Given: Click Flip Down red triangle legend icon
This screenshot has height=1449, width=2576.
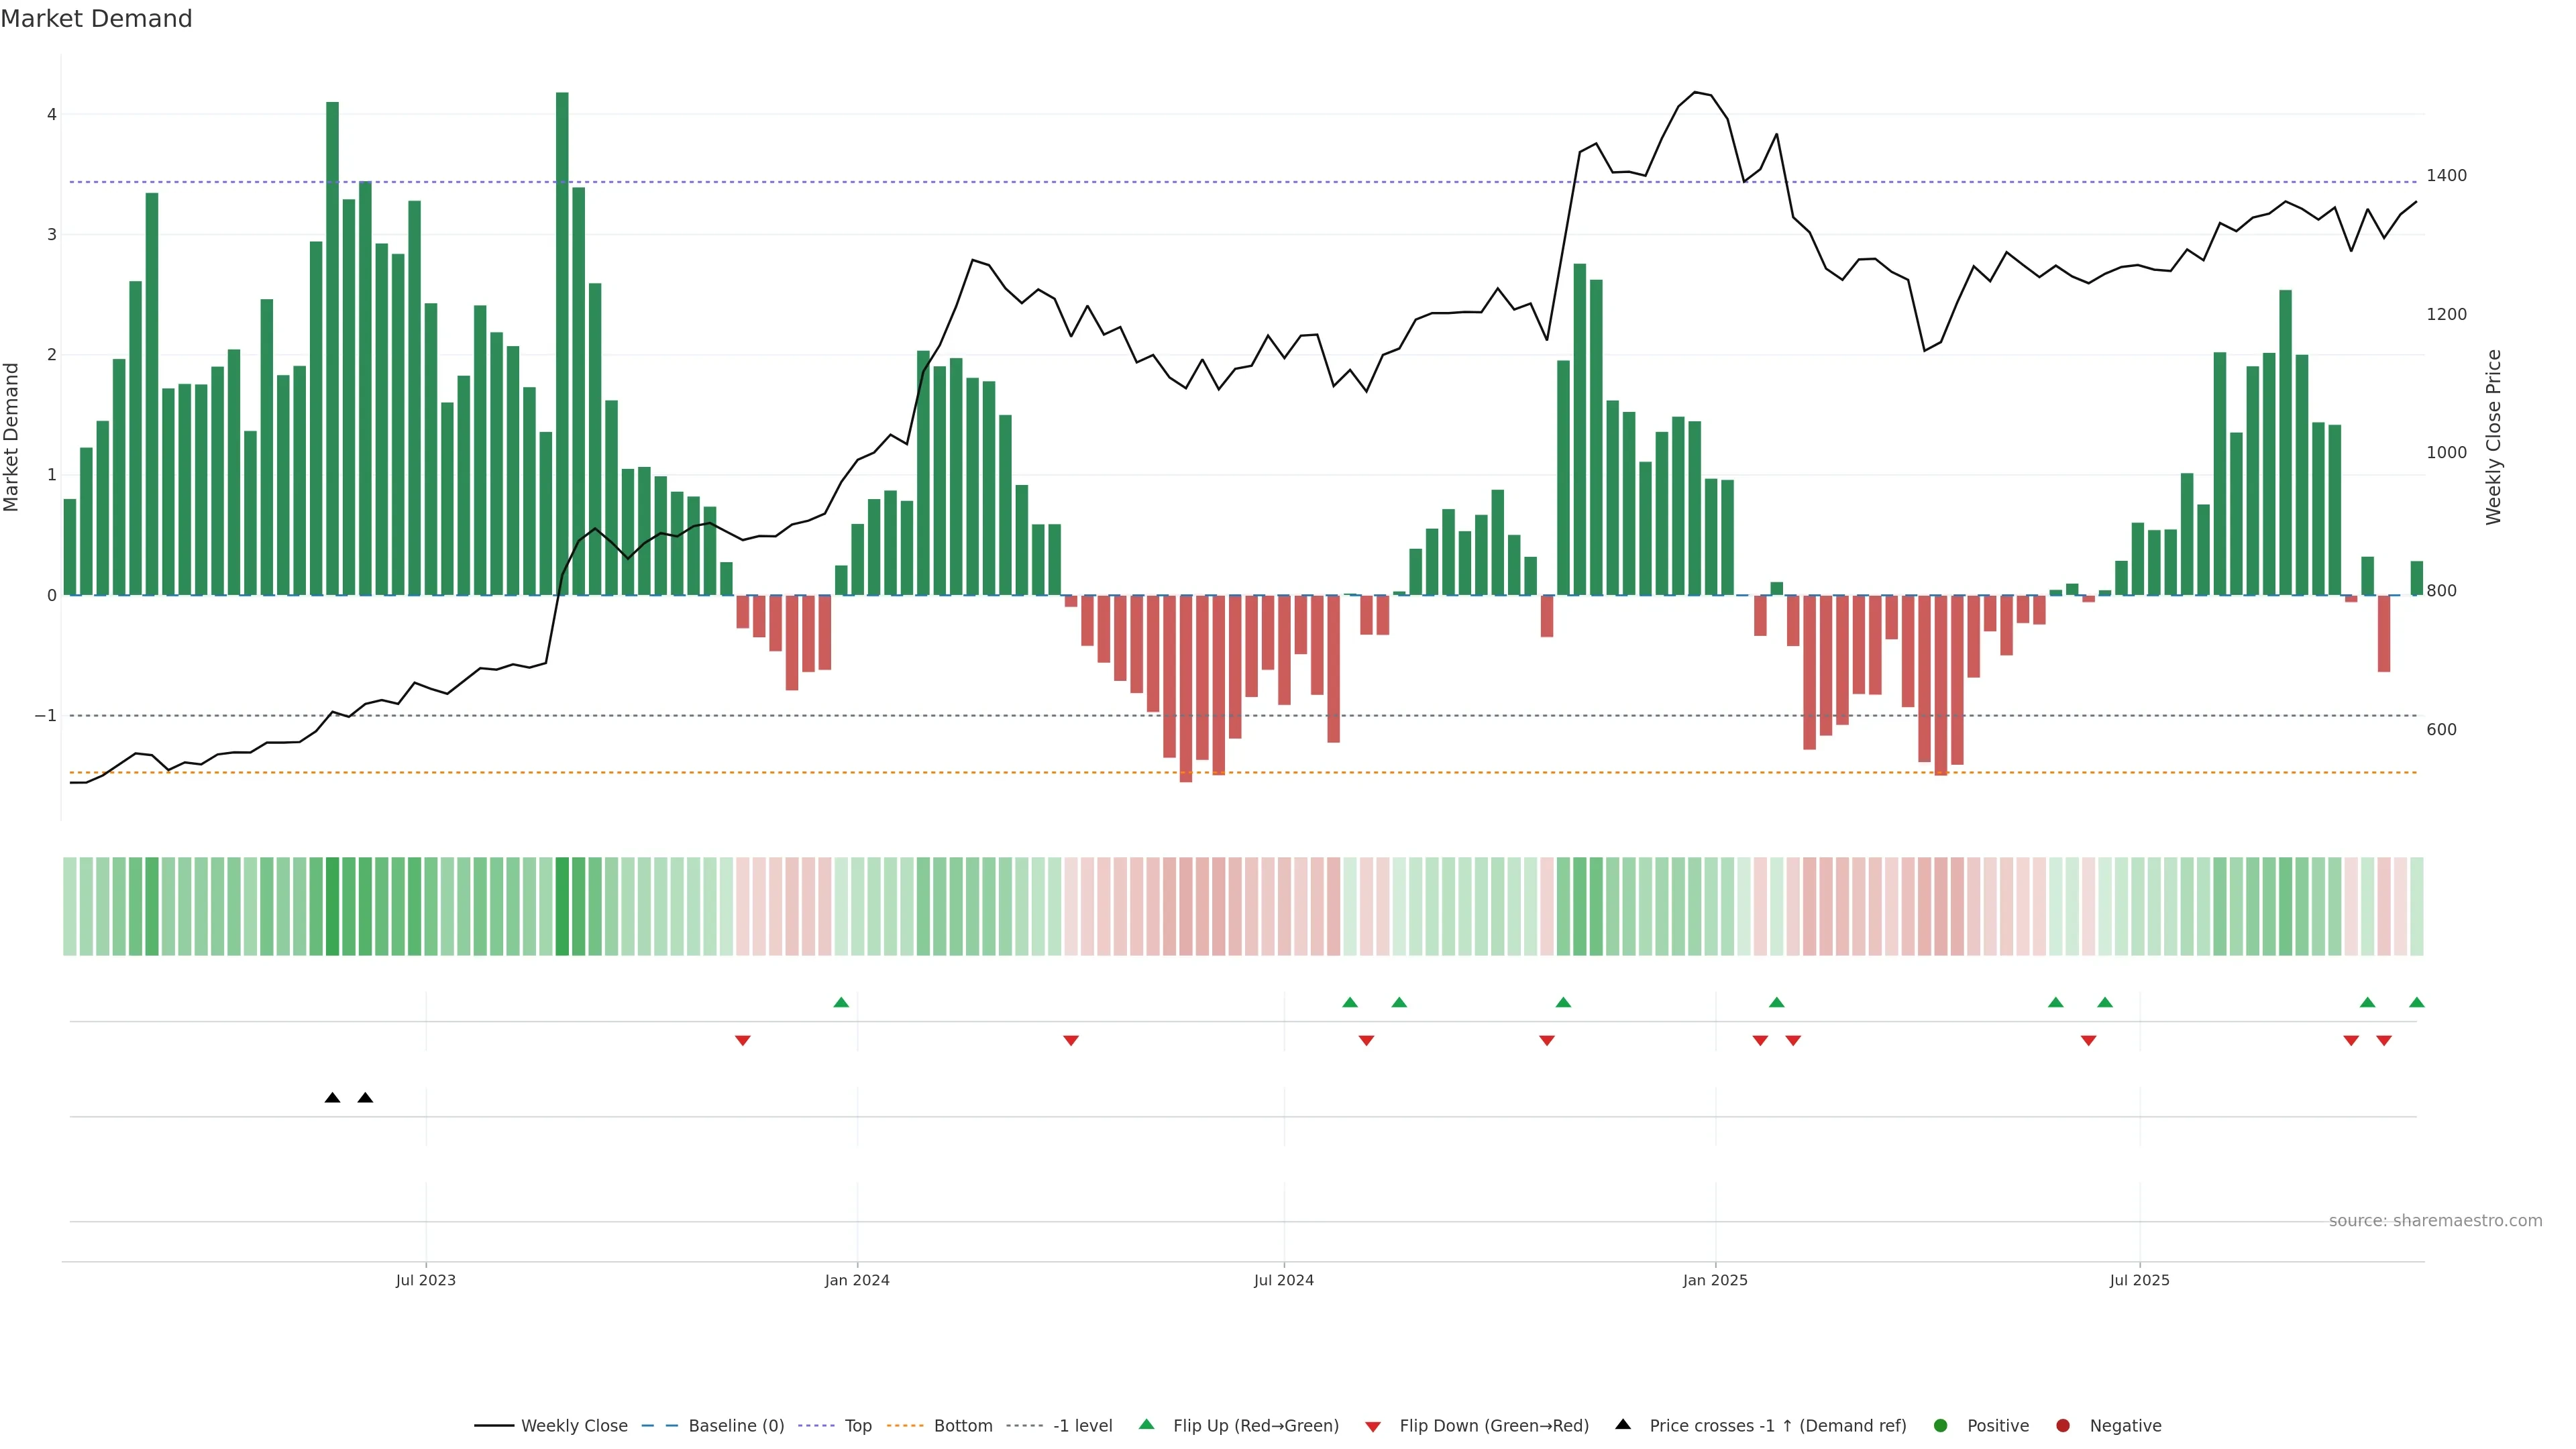Looking at the screenshot, I should [x=1373, y=1427].
